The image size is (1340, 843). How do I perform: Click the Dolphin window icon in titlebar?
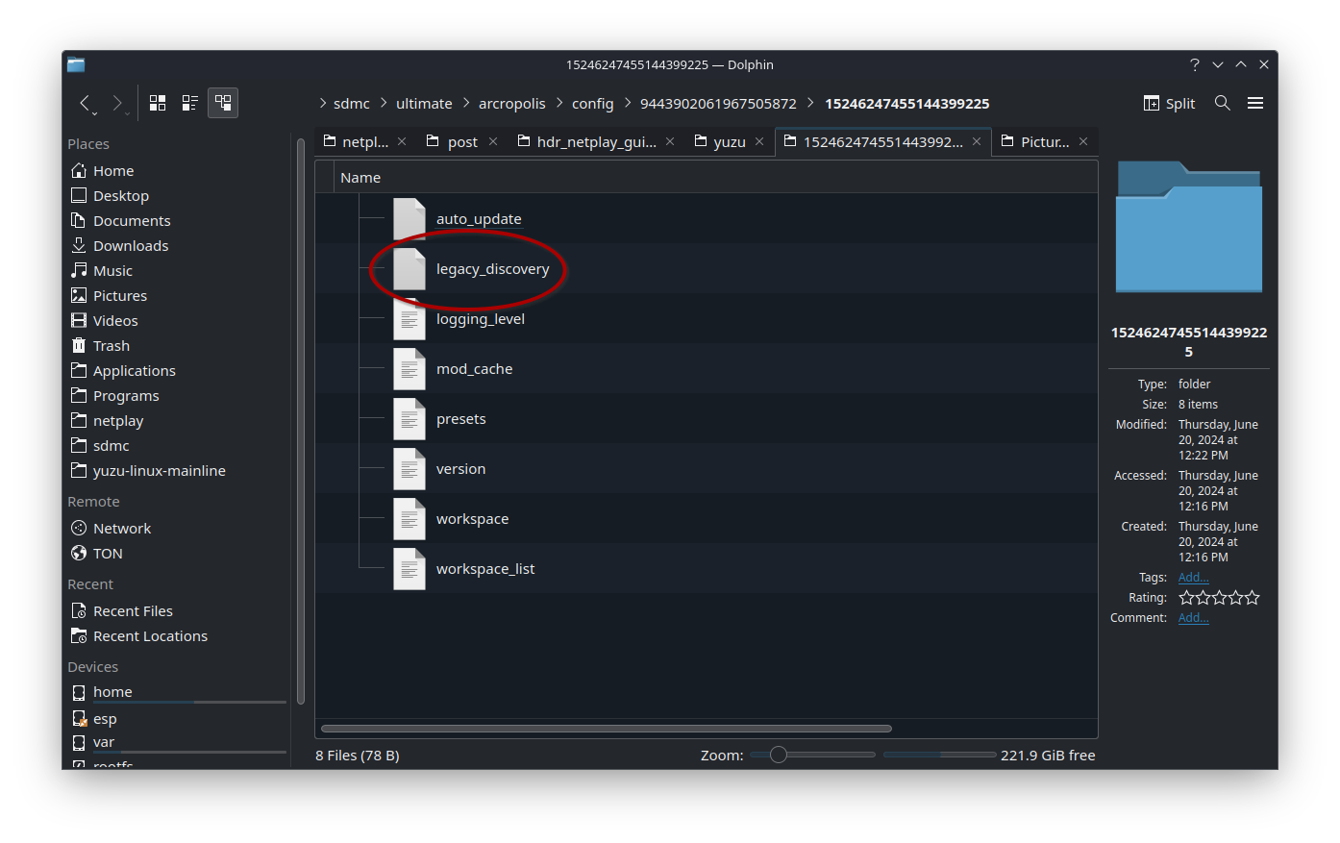76,64
